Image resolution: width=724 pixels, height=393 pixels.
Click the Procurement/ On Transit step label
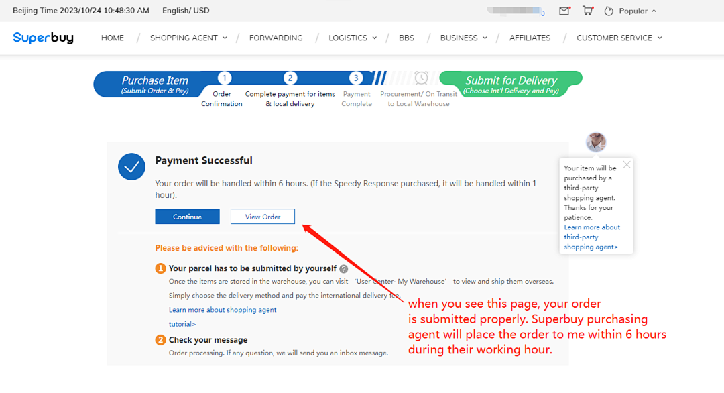point(418,99)
